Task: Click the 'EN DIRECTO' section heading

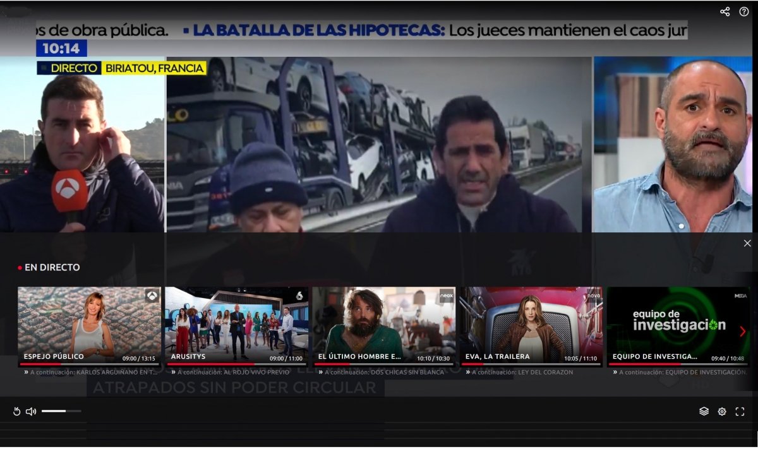Action: click(52, 268)
